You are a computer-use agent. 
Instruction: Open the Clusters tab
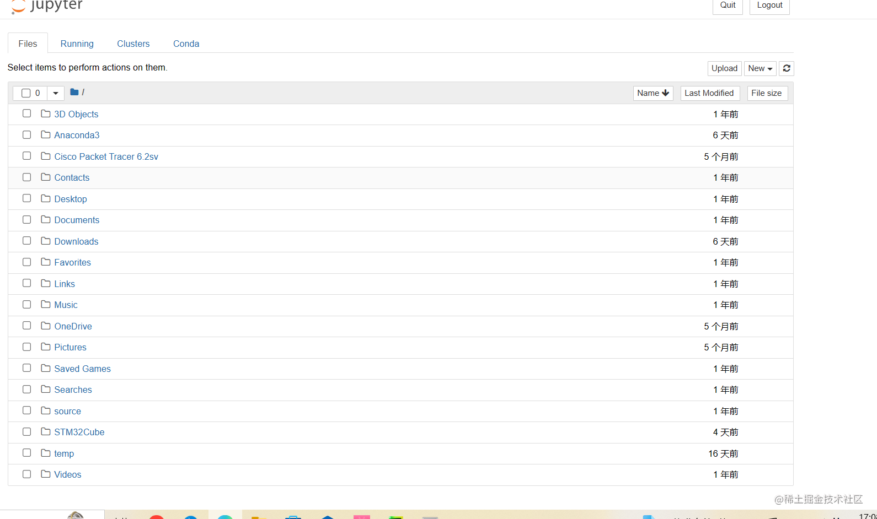(x=133, y=44)
